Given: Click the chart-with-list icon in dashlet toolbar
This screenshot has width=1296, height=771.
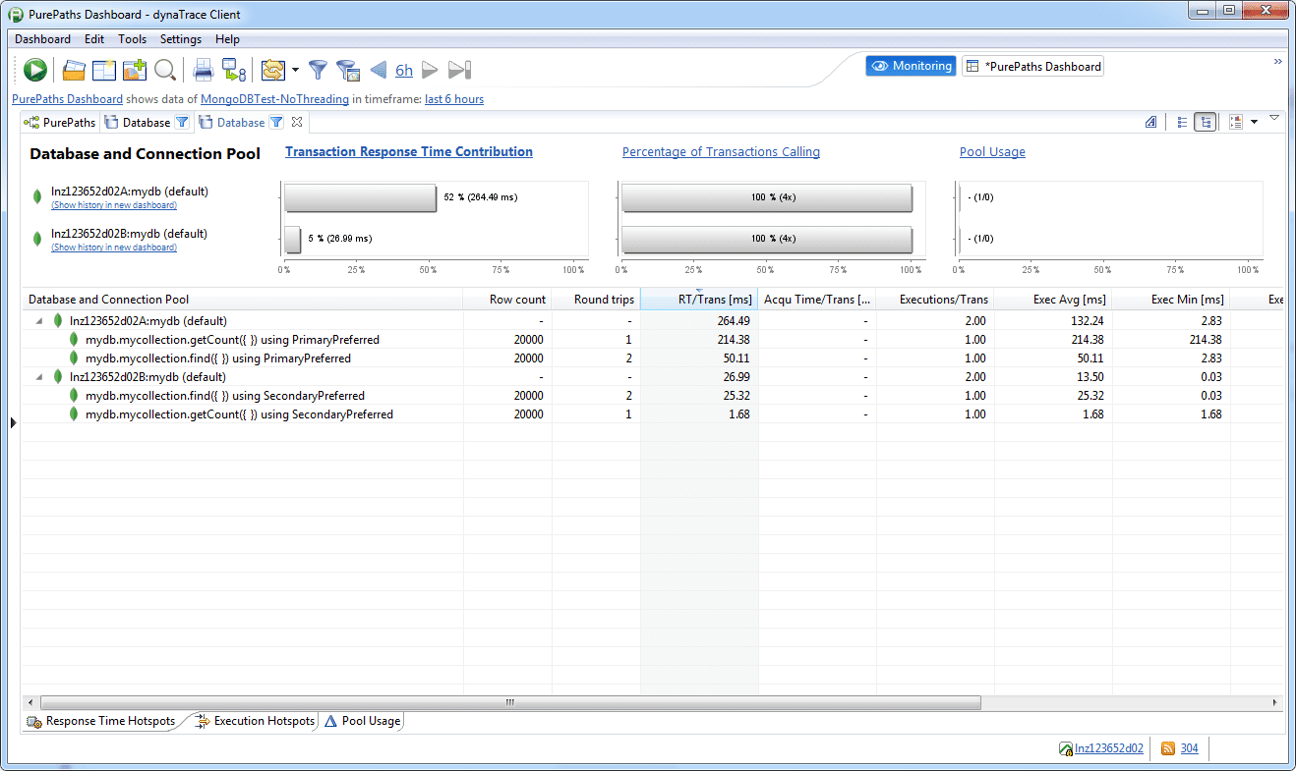Looking at the screenshot, I should pos(1237,123).
